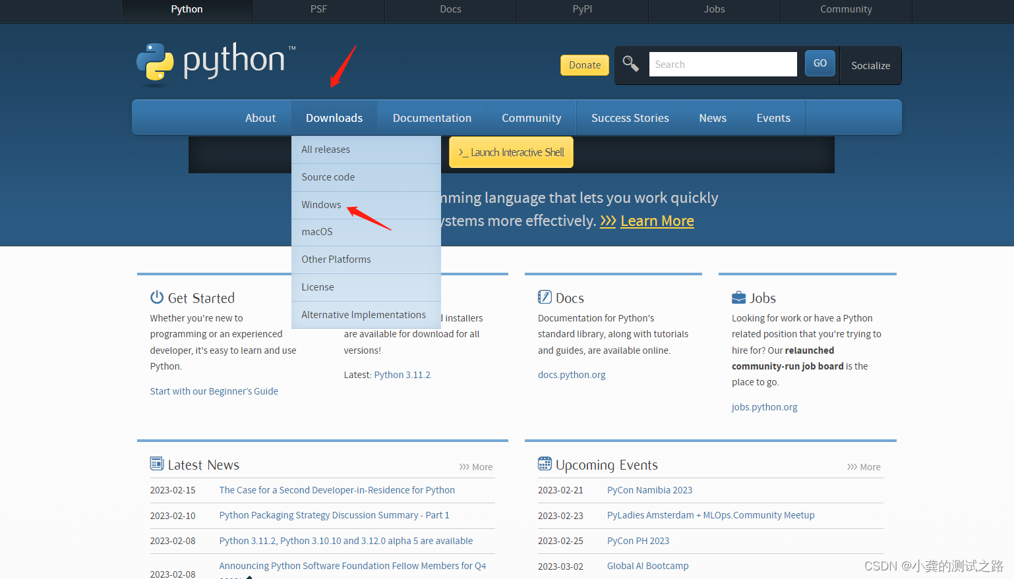The height and width of the screenshot is (579, 1014).
Task: Open the Success Stories menu
Action: (x=630, y=118)
